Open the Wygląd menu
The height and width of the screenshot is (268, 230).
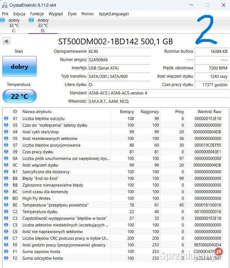56,14
